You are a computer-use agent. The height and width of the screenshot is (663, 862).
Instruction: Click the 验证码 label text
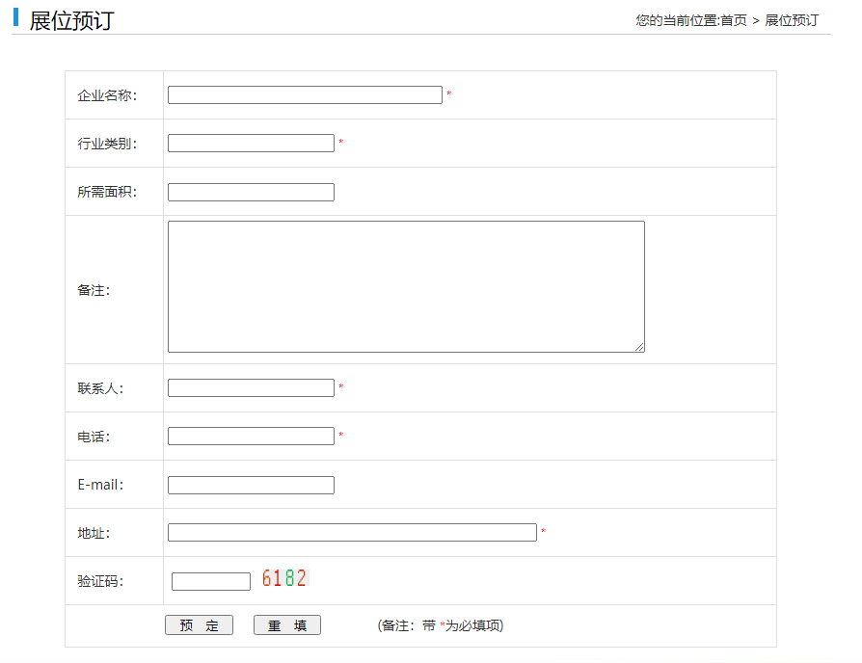coord(100,581)
